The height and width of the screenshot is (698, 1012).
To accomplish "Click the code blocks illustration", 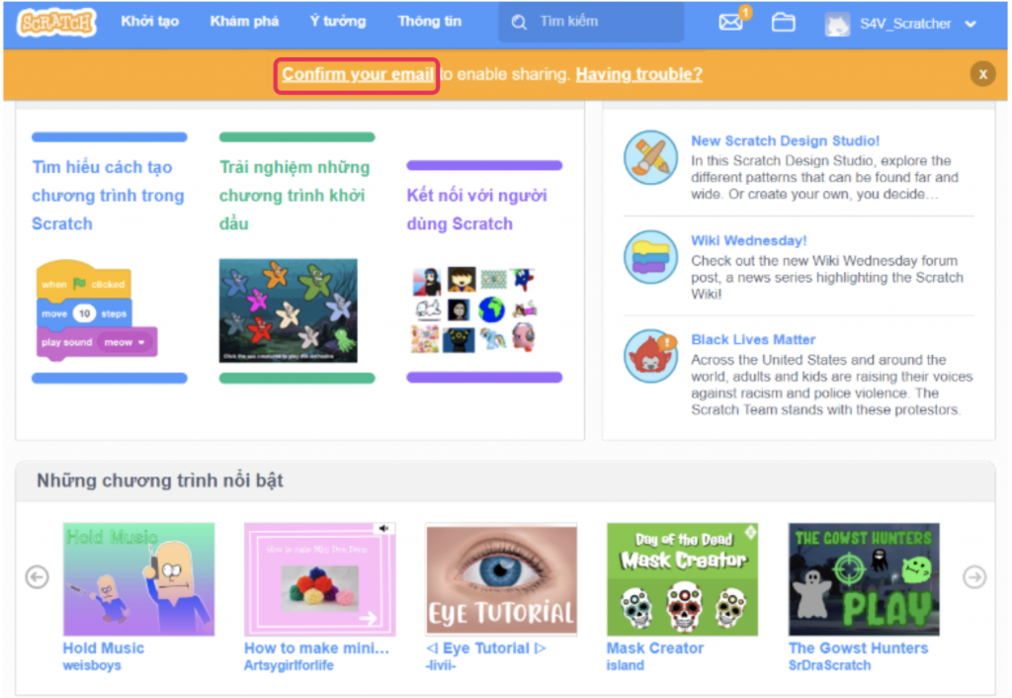I will (x=97, y=309).
